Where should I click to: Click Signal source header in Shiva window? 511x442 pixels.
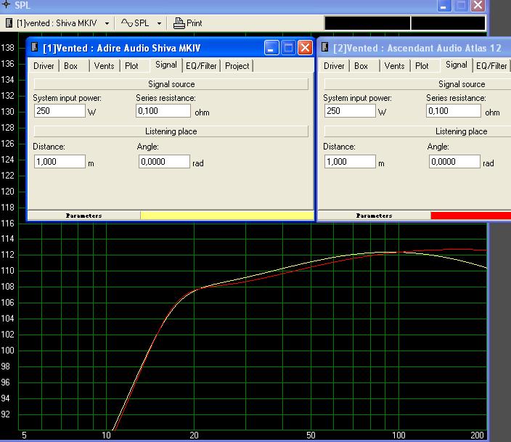pyautogui.click(x=171, y=84)
